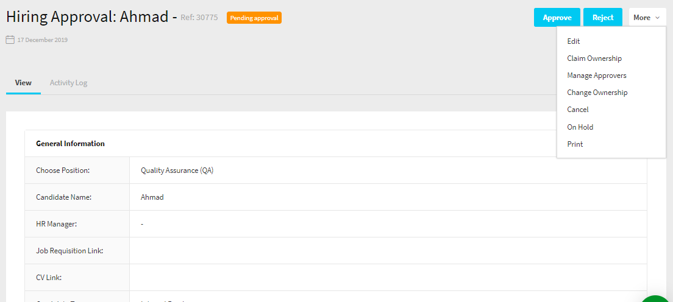Choose Print from the More menu

click(575, 144)
